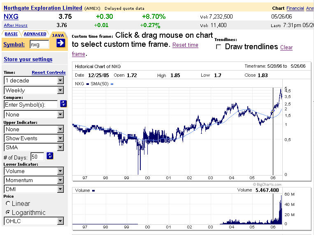Select the Logarithmic price scale option
The image size is (314, 235).
[8, 212]
